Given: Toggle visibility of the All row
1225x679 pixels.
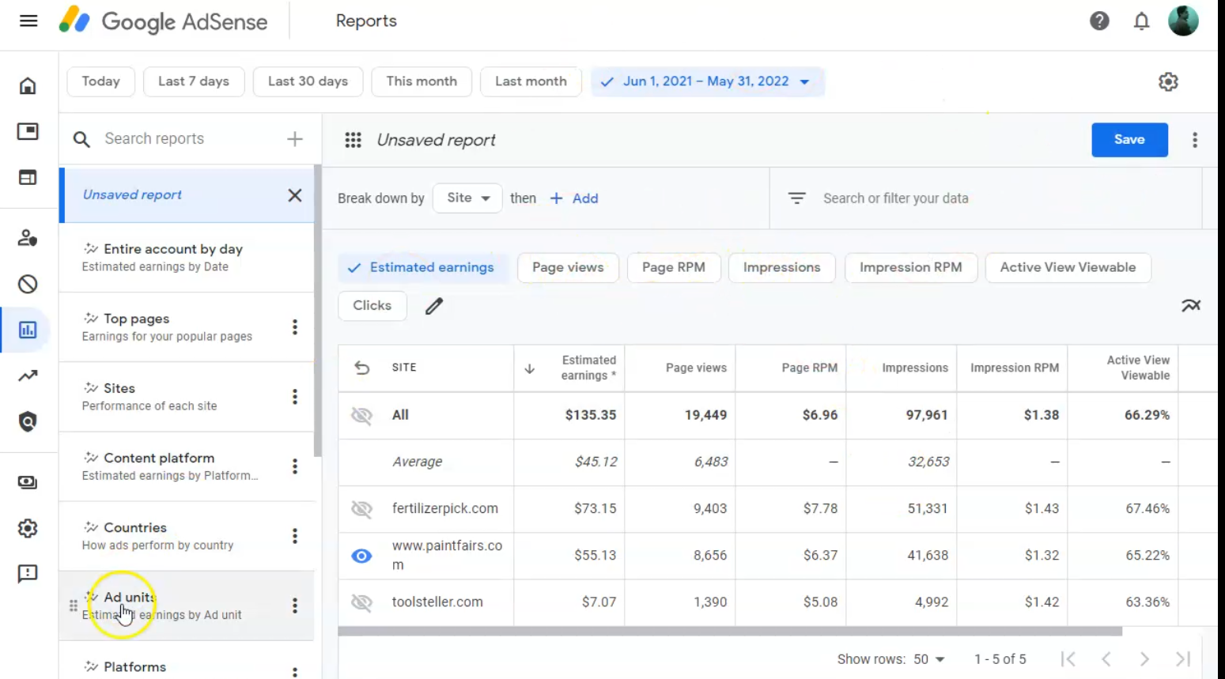Looking at the screenshot, I should point(361,415).
